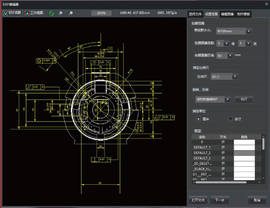The height and width of the screenshot is (208, 270).
Task: Toggle 开关 for layer 0
Action: click(x=223, y=142)
